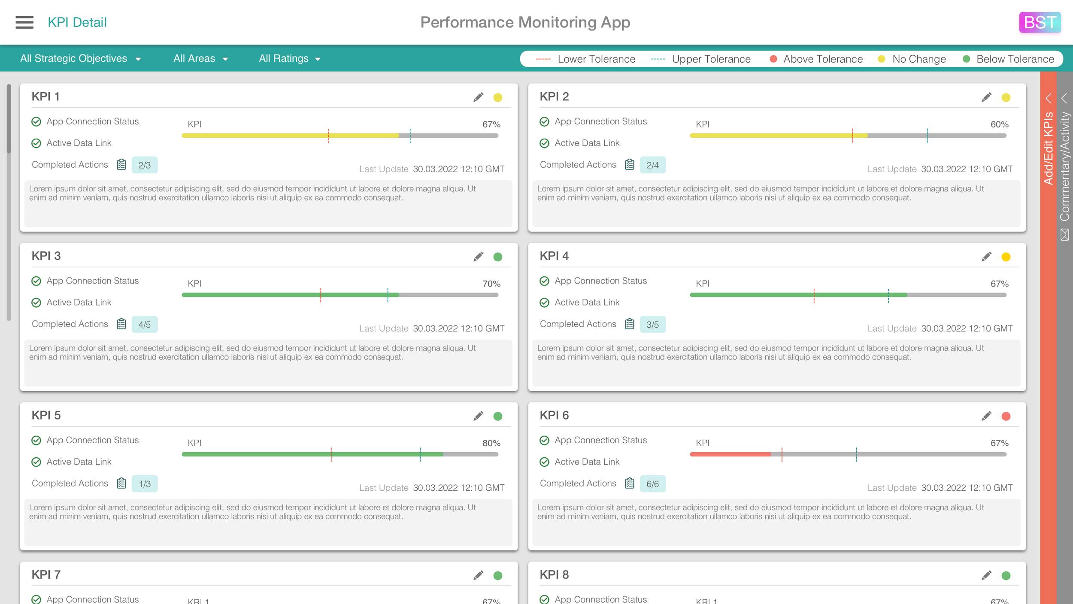Open the Add/Edit KPIs side tab
Screen dimensions: 1073x604
point(1048,148)
